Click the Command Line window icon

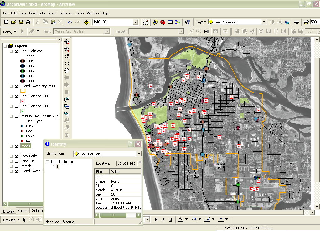pos(170,22)
